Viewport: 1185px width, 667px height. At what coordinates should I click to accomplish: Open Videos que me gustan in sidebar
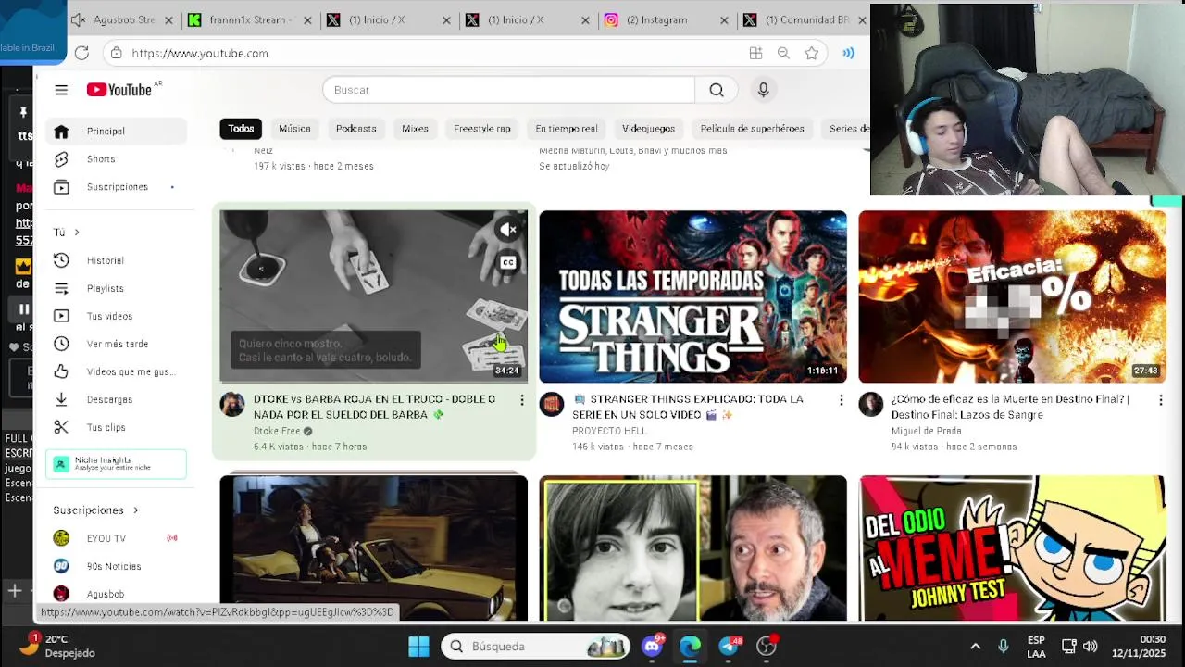pyautogui.click(x=116, y=372)
